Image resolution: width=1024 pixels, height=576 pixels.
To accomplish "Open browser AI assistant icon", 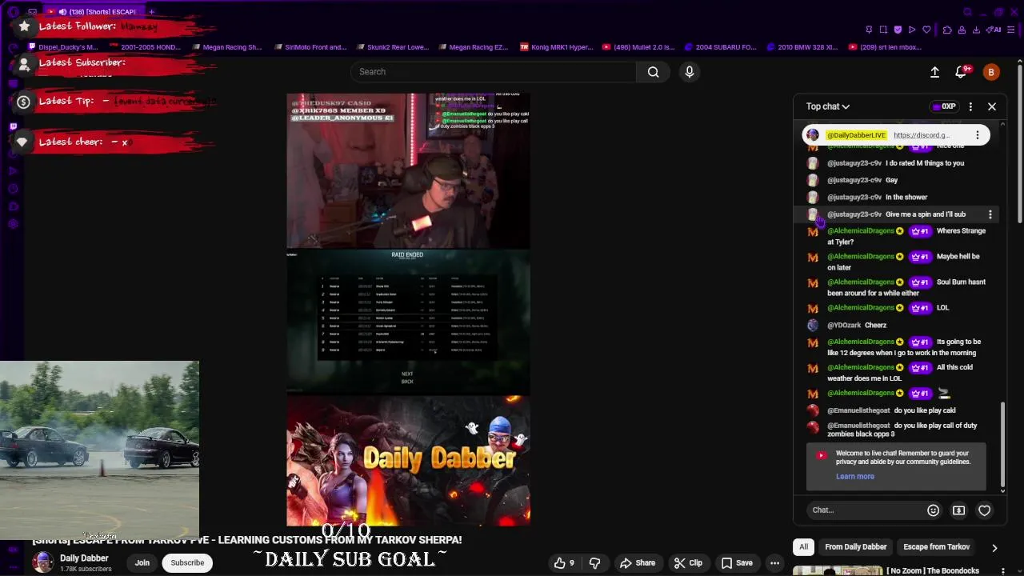I will click(994, 30).
